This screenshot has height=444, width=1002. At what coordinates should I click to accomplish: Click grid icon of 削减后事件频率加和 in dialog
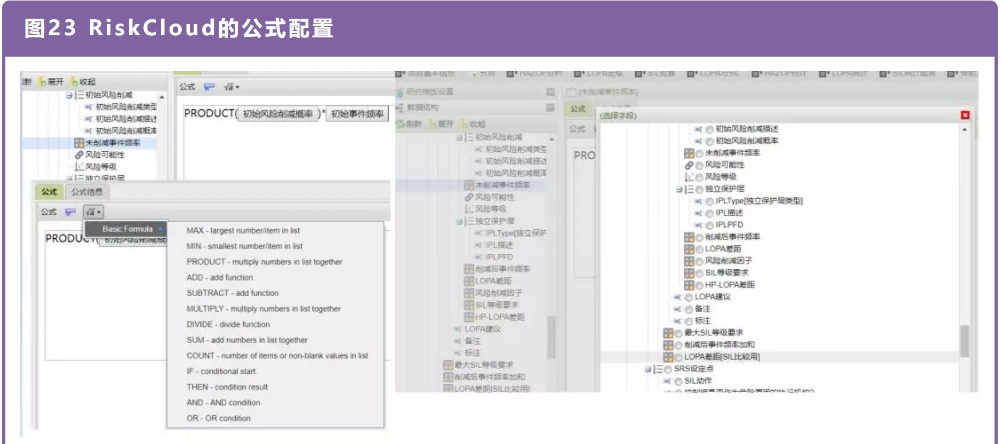[x=668, y=345]
